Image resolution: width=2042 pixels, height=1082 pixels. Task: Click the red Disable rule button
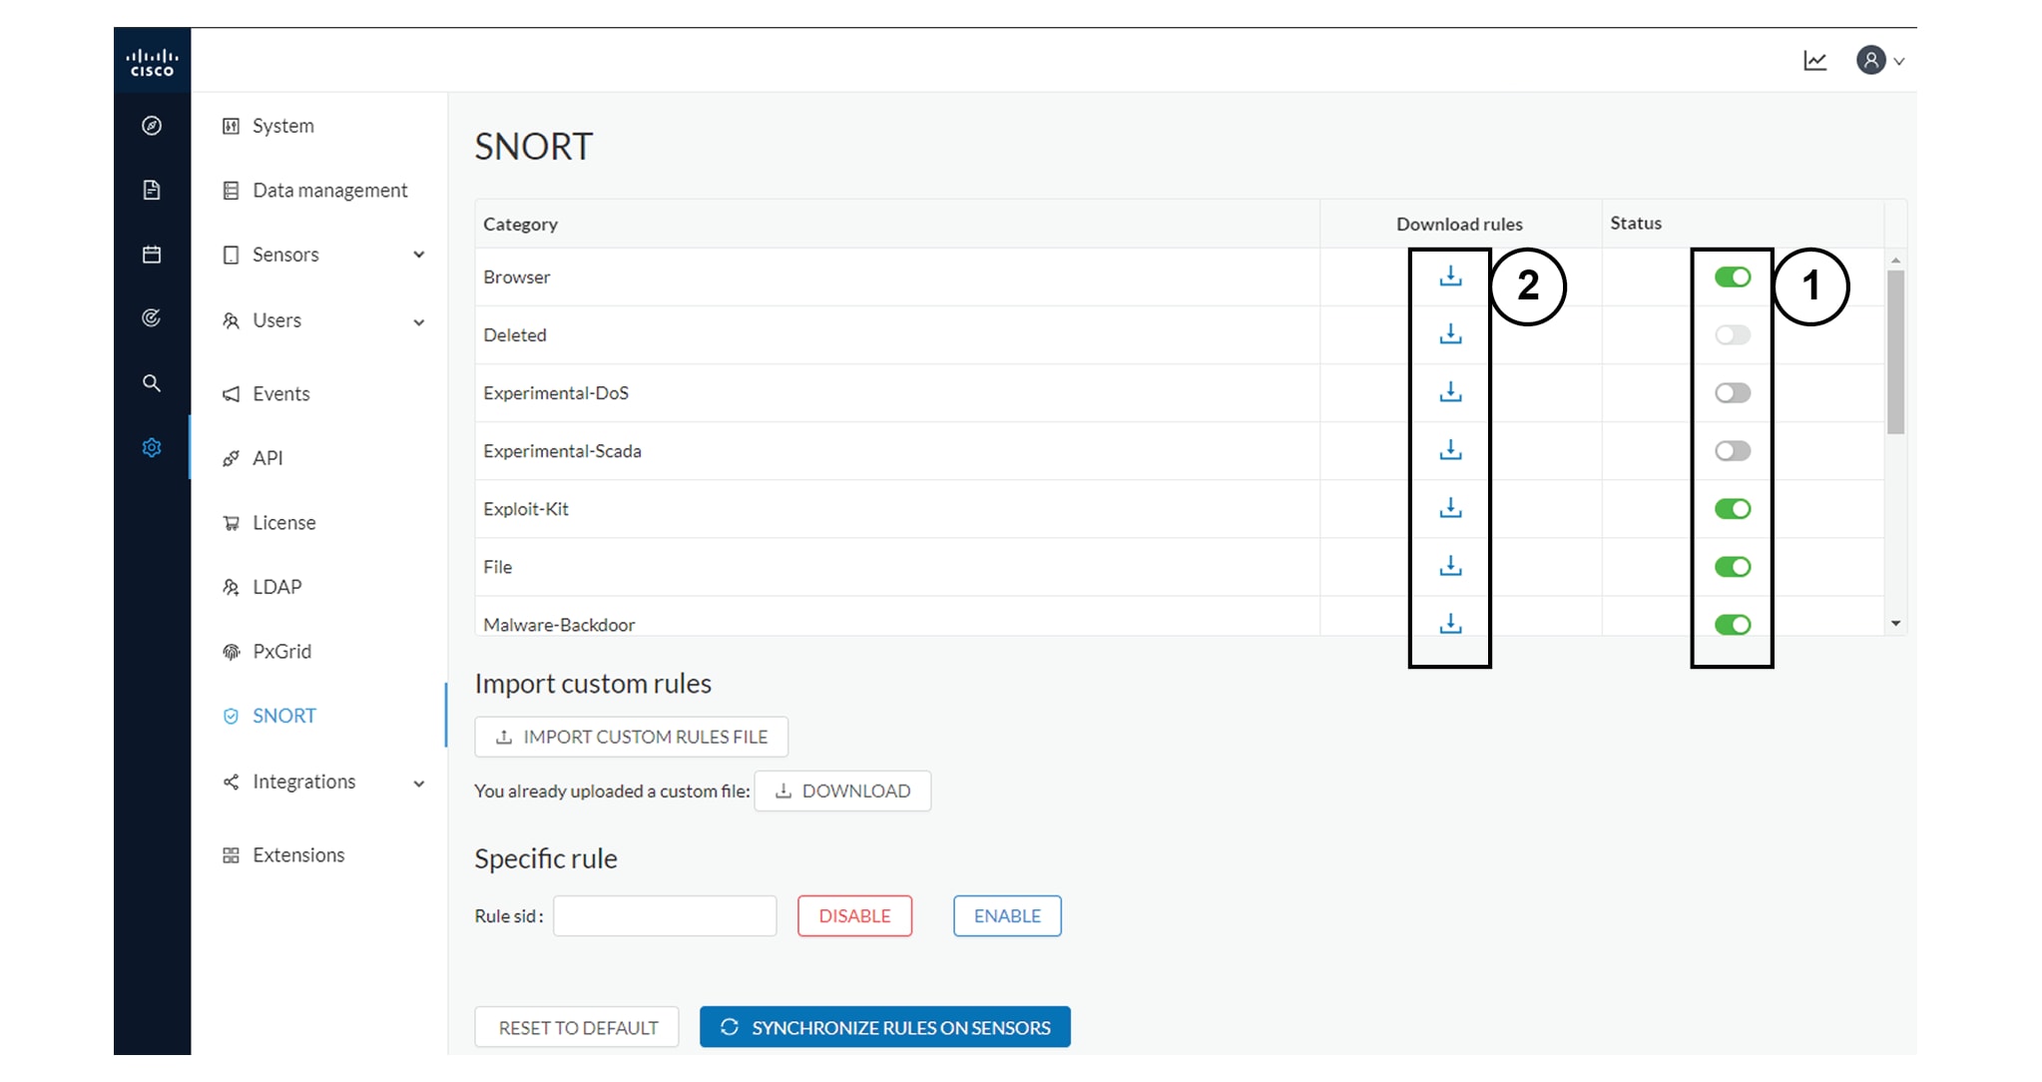(x=854, y=916)
